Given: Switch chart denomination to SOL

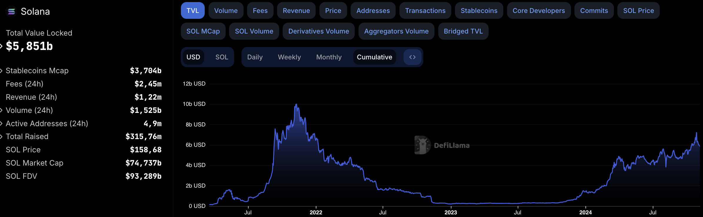Looking at the screenshot, I should [222, 57].
